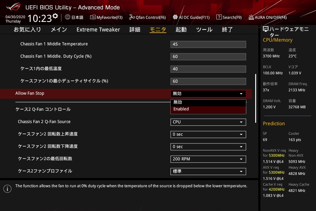
Task: Click the Qfan Control fan icon
Action: coord(132,17)
